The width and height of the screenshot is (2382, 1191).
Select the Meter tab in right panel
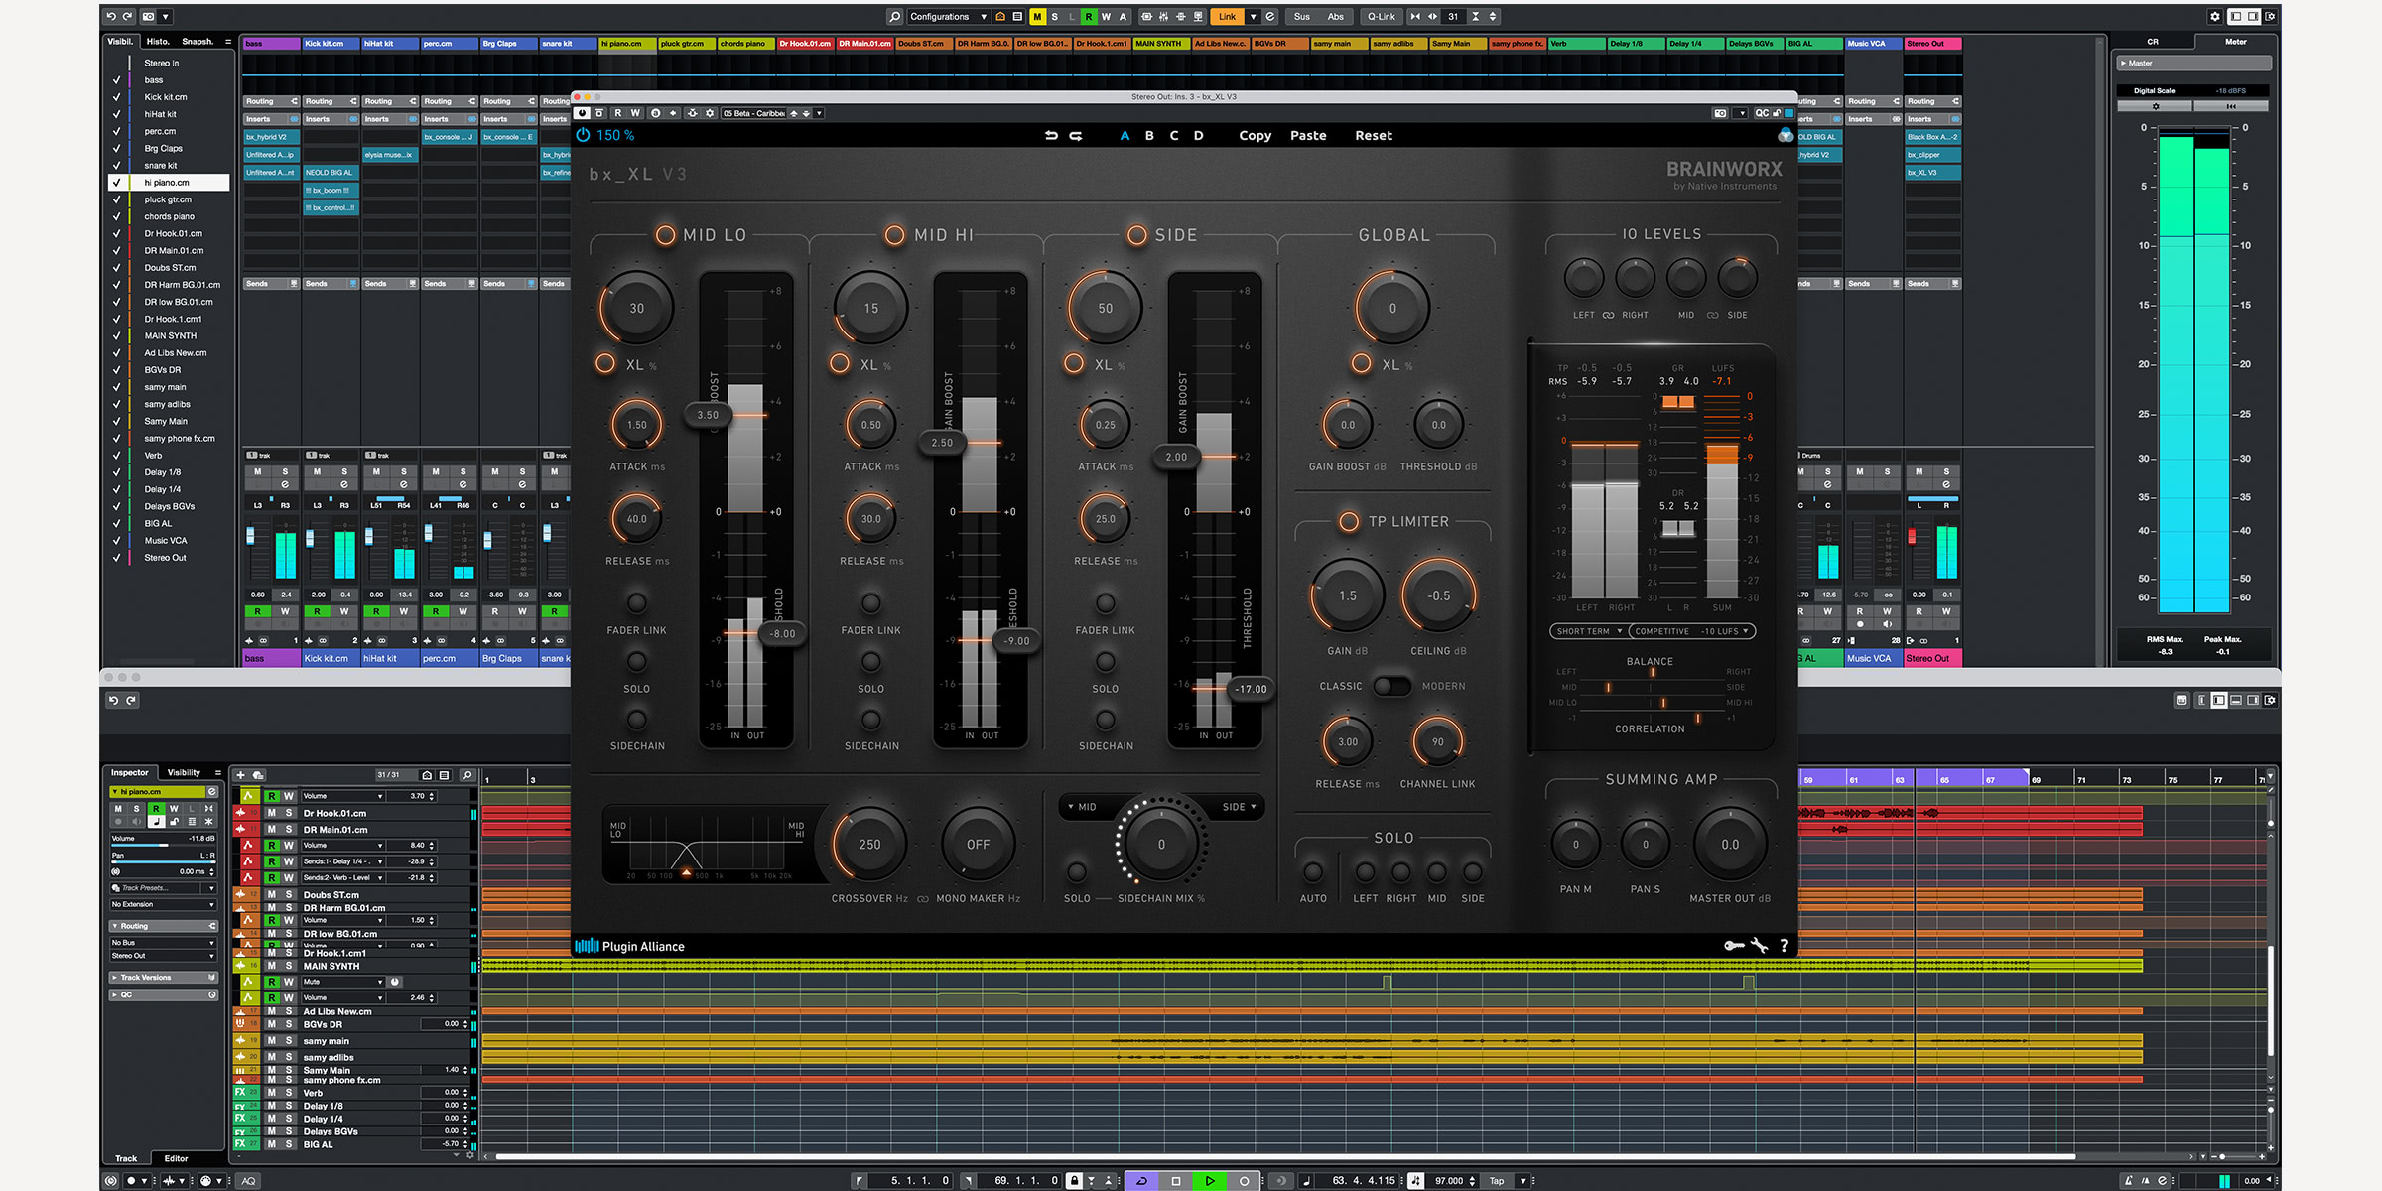pos(2235,42)
